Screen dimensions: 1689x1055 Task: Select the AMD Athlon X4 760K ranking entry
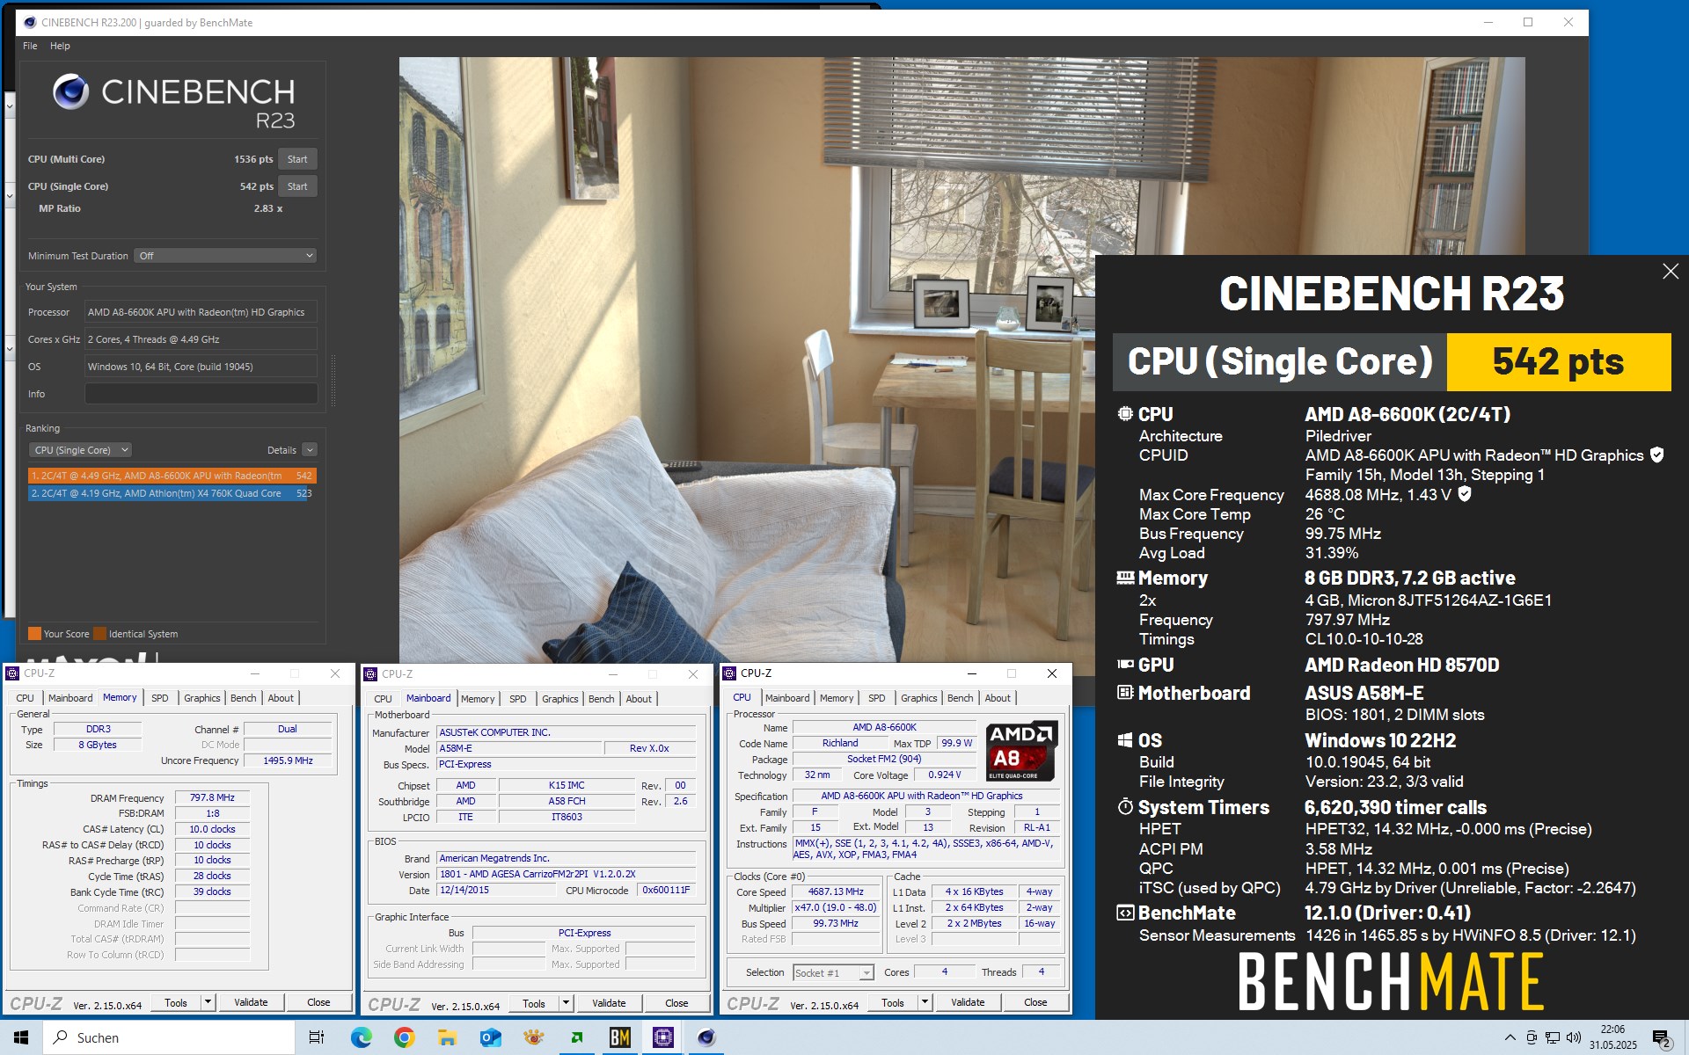click(172, 493)
